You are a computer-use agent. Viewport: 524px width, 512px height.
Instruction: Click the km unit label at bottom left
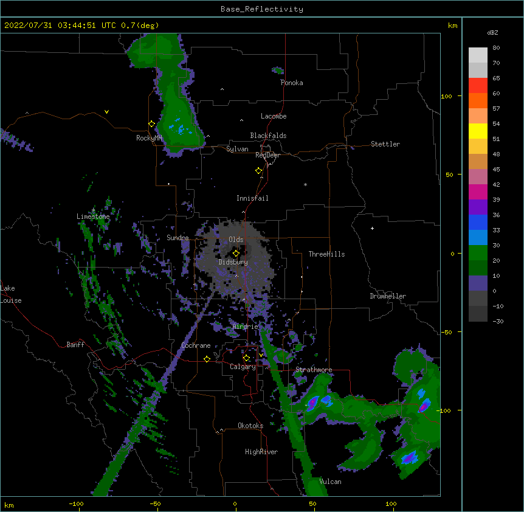click(x=9, y=505)
